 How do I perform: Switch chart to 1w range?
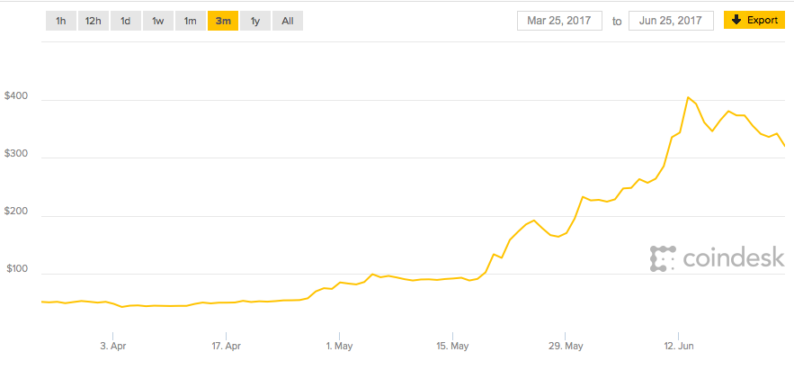pyautogui.click(x=158, y=22)
